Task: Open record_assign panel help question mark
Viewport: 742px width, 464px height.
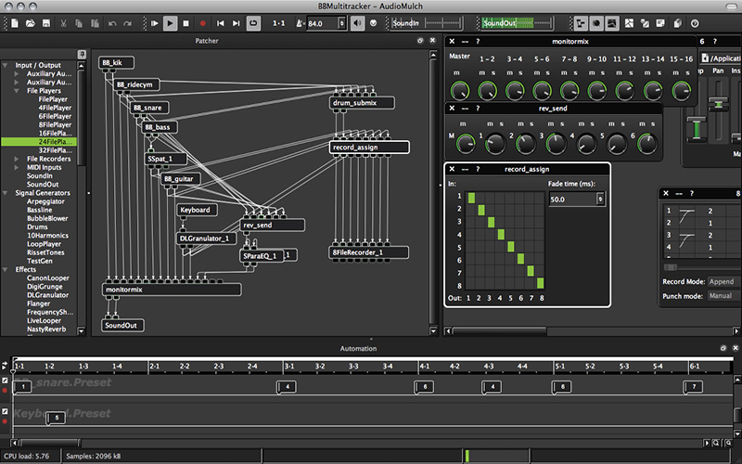Action: pyautogui.click(x=478, y=169)
